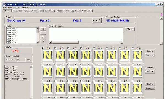This screenshot has height=99, width=165.
Task: Select the slot 2-2 N status icon
Action: 60,88
